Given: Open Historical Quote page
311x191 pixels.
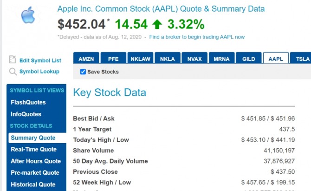Looking at the screenshot, I should [33, 184].
